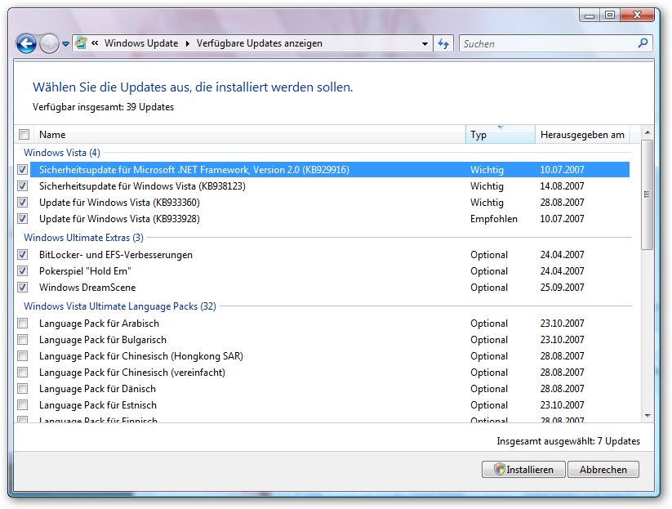Open the double-chevron breadcrumb overflow
Viewport: 672px width, 509px height.
(x=95, y=43)
